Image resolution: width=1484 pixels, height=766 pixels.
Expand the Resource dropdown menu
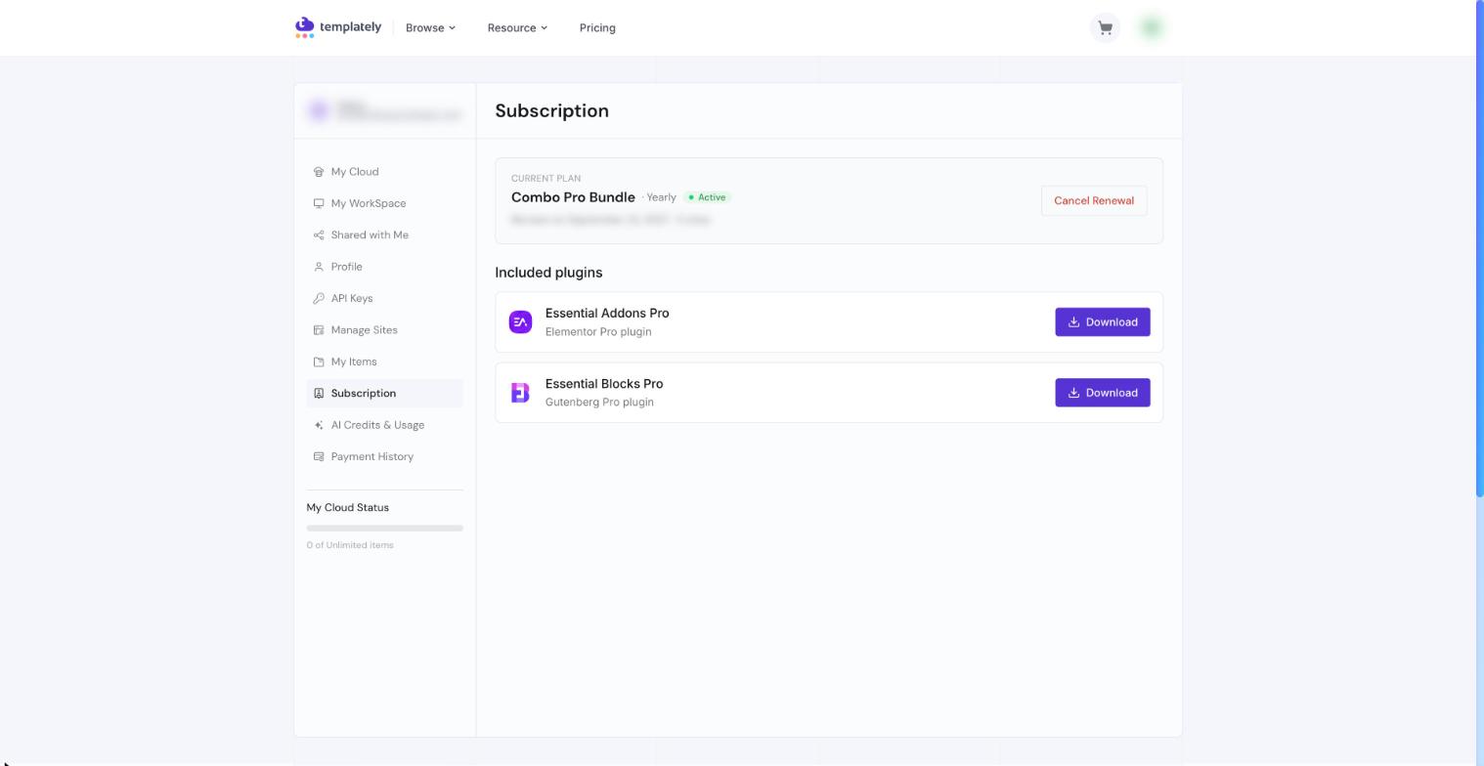click(517, 28)
